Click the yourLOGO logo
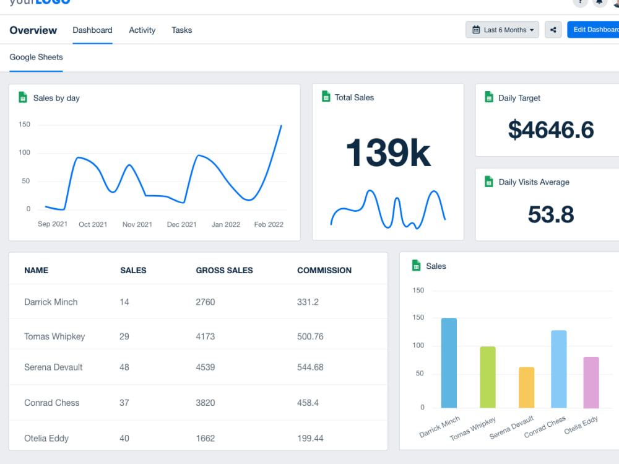Viewport: 619px width, 464px height. (x=39, y=2)
